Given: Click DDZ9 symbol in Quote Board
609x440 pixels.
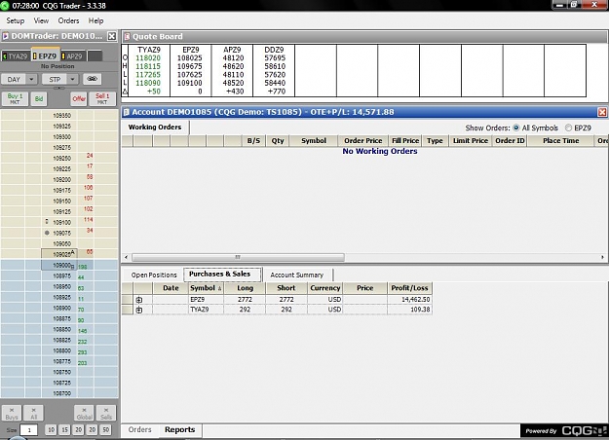Looking at the screenshot, I should (x=274, y=50).
